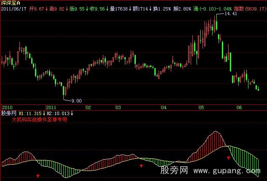Click the volume value 量17638

[119, 9]
